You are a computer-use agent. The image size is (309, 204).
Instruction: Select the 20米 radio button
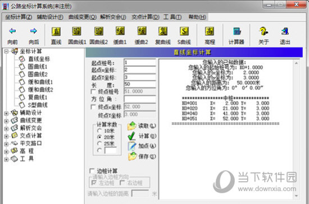99,137
